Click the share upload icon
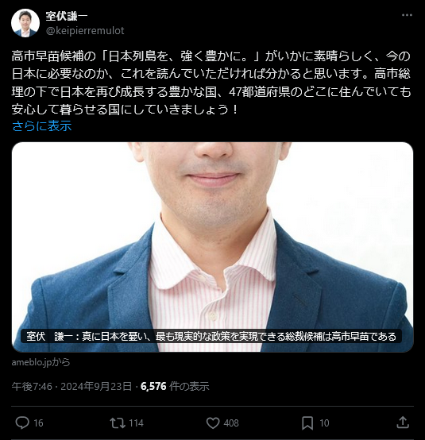425x440 pixels. coord(403,423)
